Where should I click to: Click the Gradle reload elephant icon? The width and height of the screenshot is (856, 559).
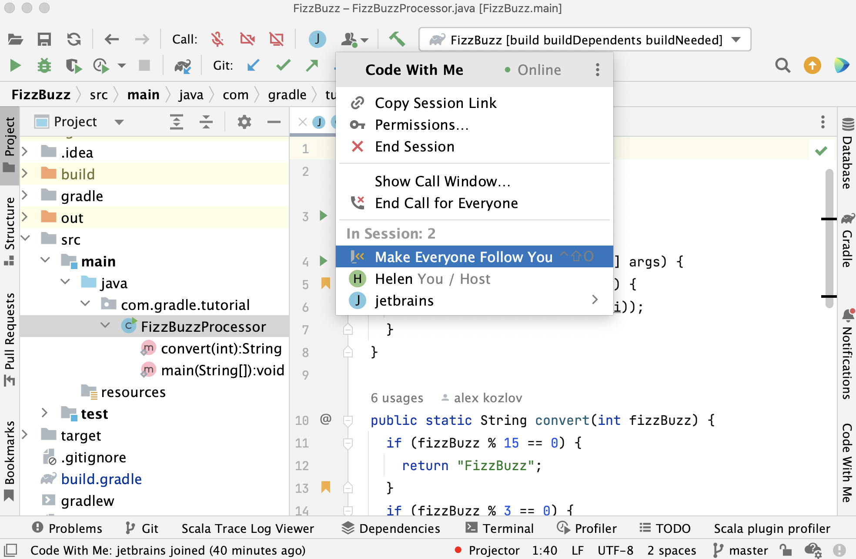[183, 66]
